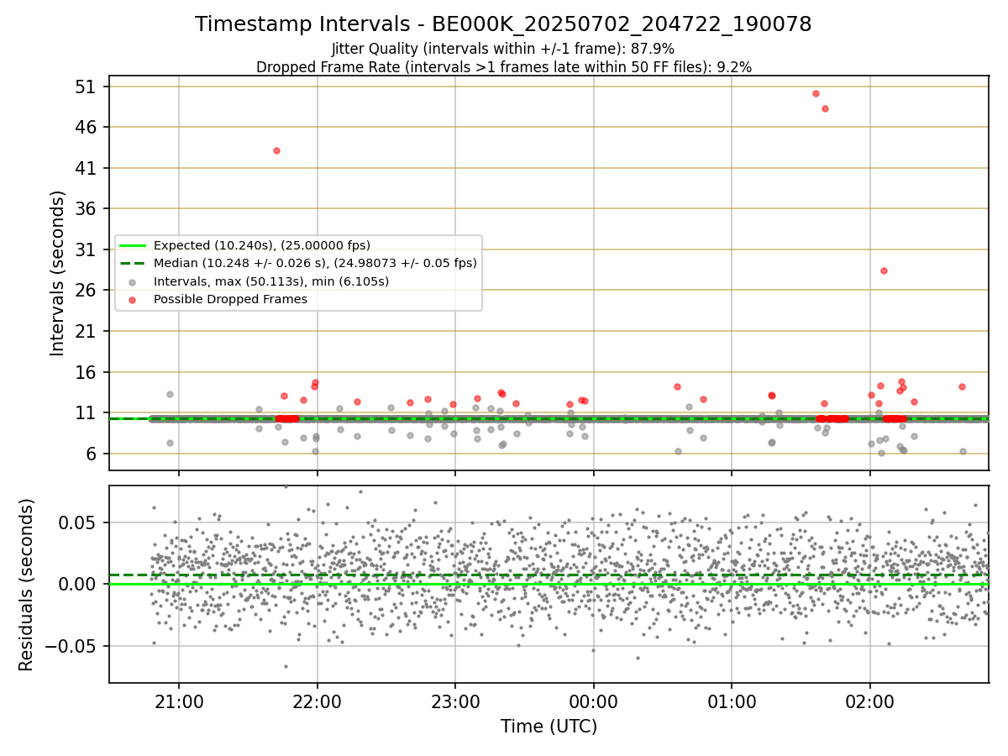Click the y-axis tick label 51

[x=87, y=87]
